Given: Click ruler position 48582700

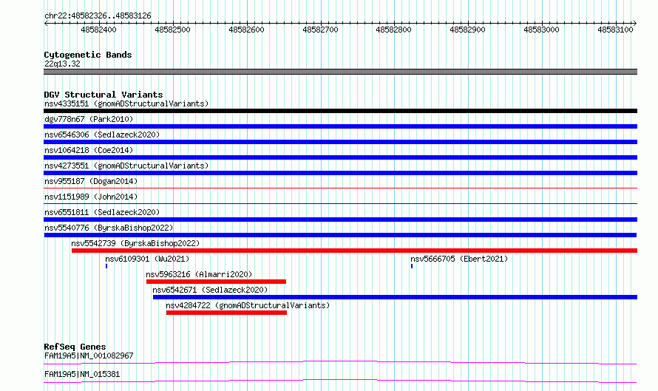Looking at the screenshot, I should point(320,30).
